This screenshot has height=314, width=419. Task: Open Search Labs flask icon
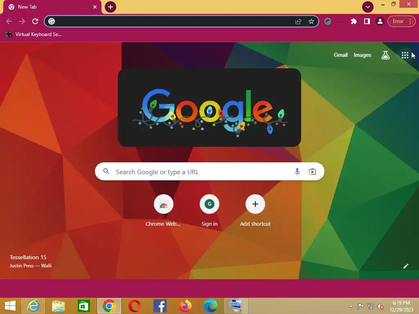coord(385,55)
